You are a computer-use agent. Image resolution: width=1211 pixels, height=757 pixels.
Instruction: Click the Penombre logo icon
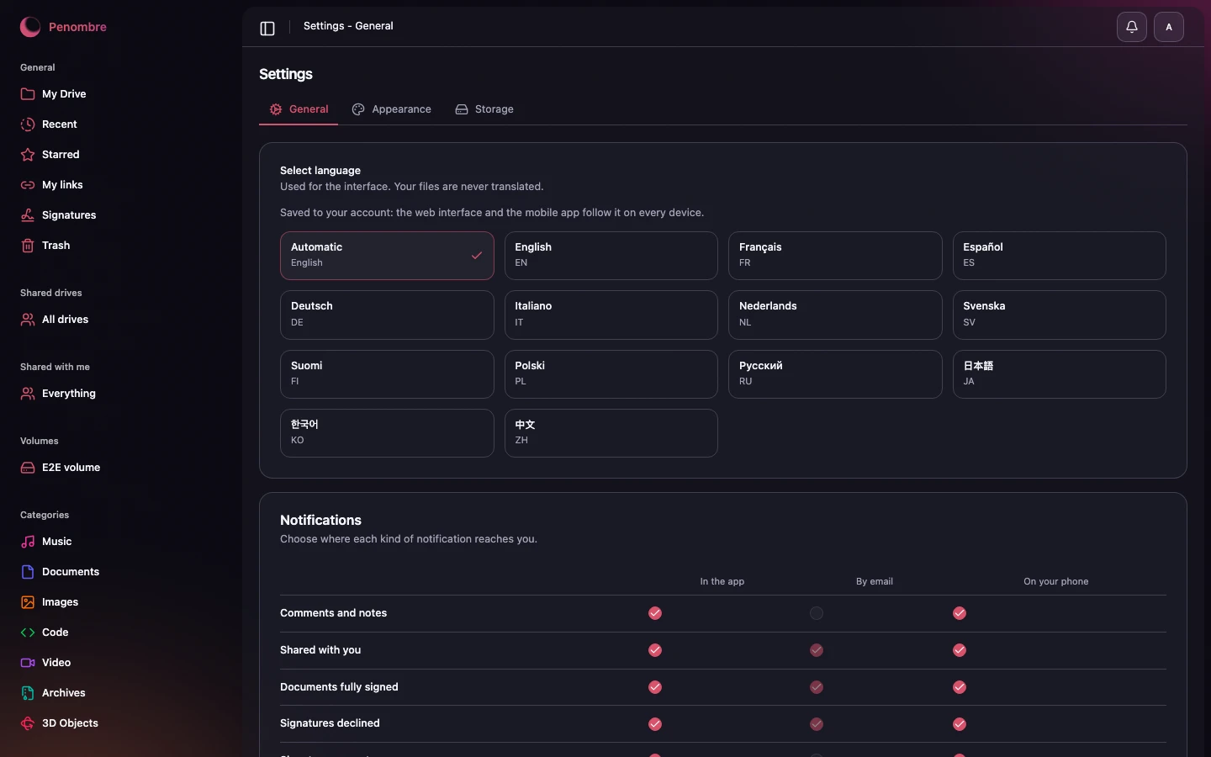(30, 27)
